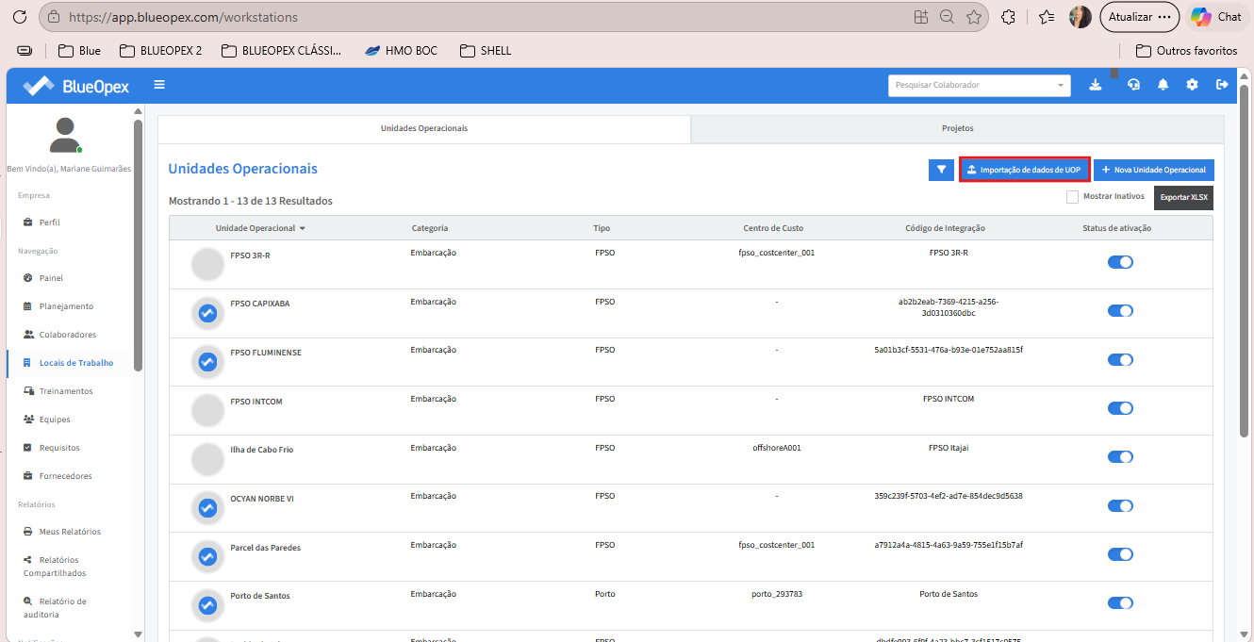Click the BlueOpex logo

click(76, 86)
